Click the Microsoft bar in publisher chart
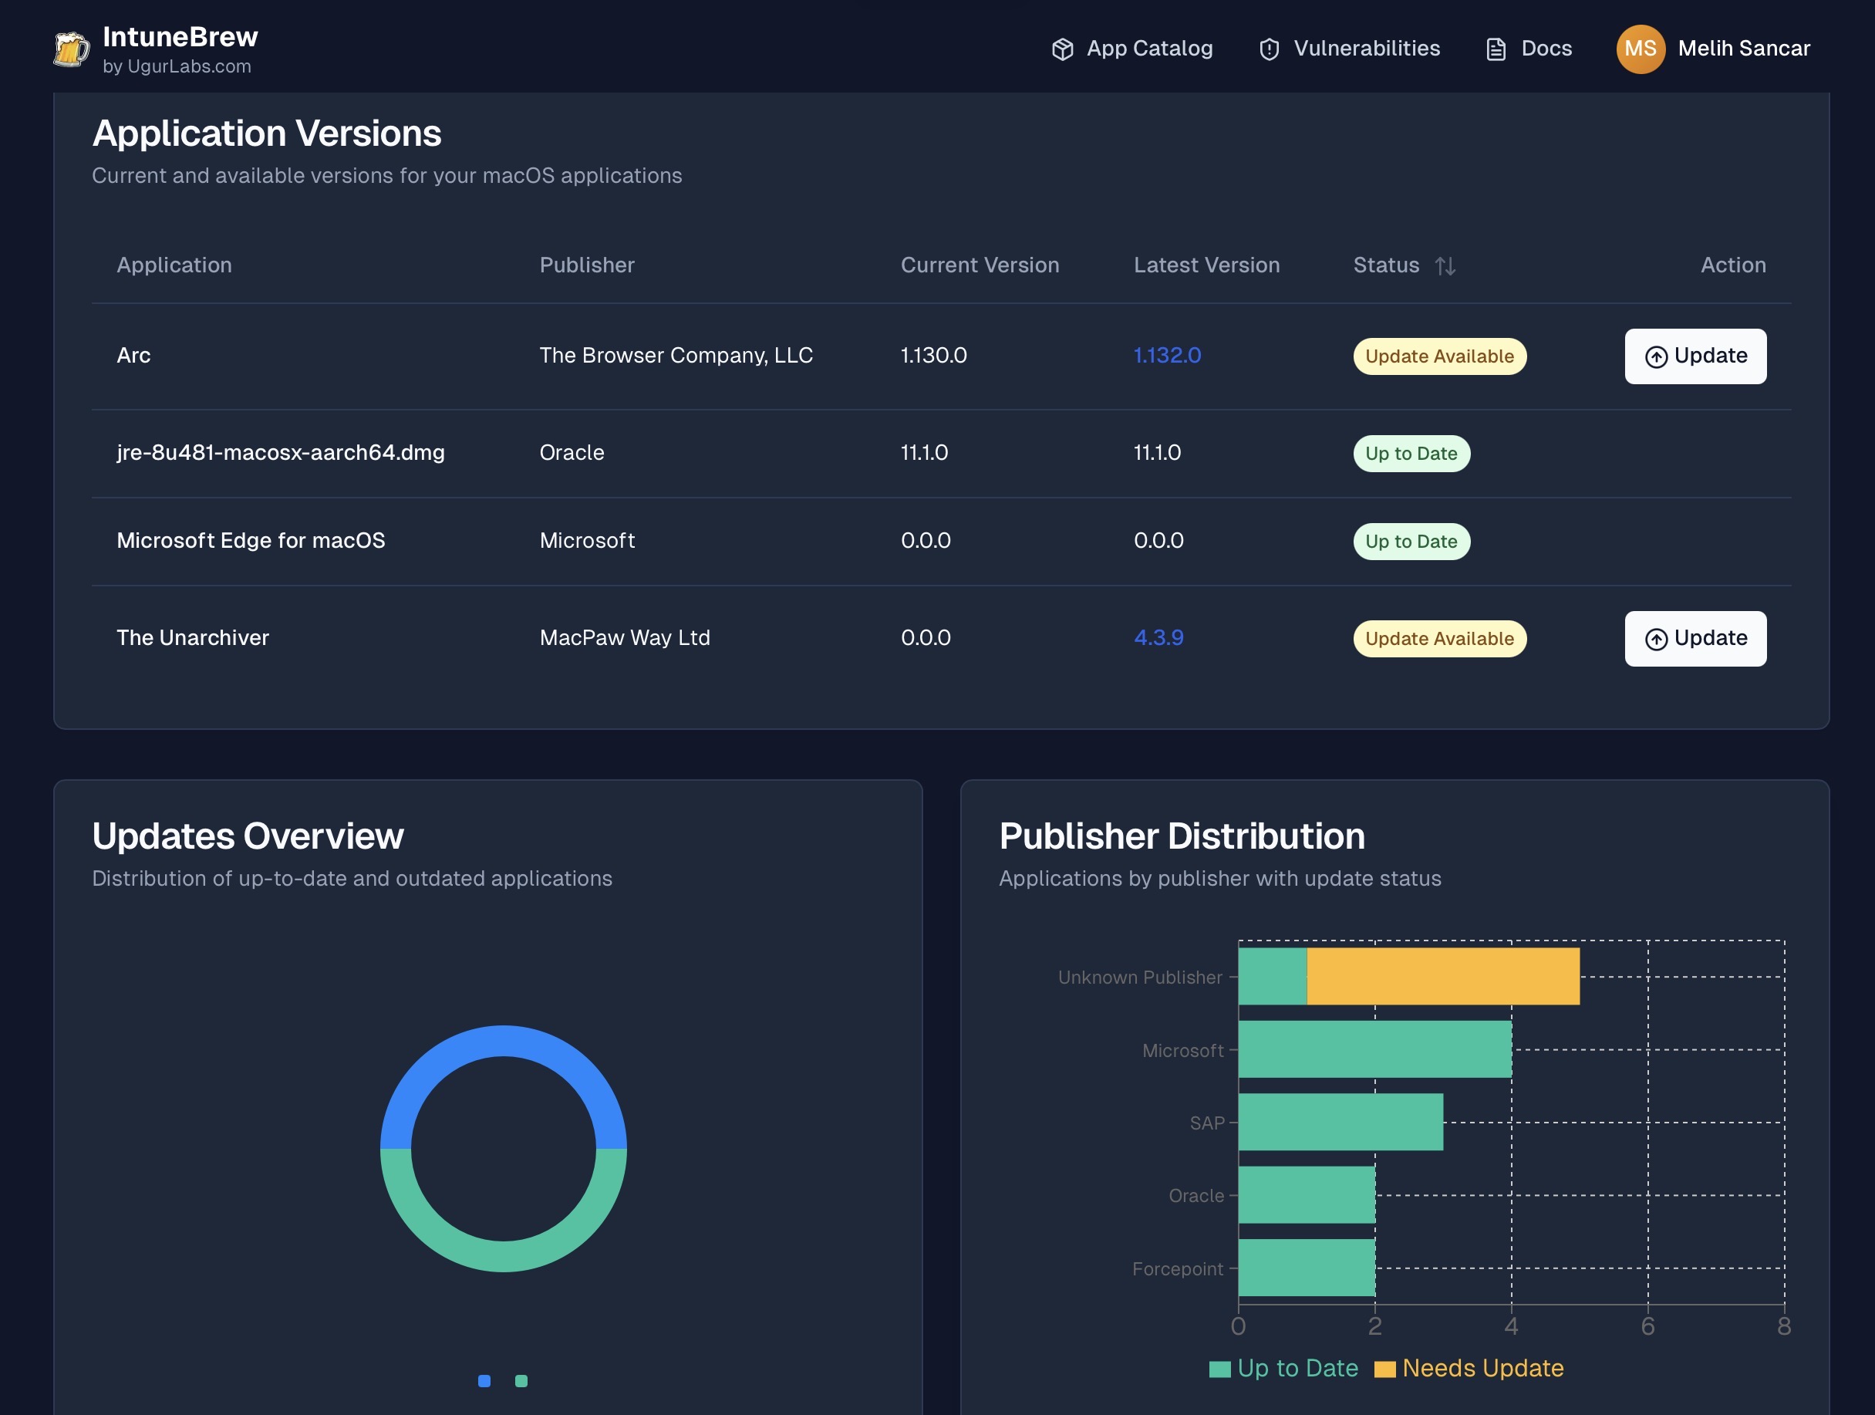 1375,1049
